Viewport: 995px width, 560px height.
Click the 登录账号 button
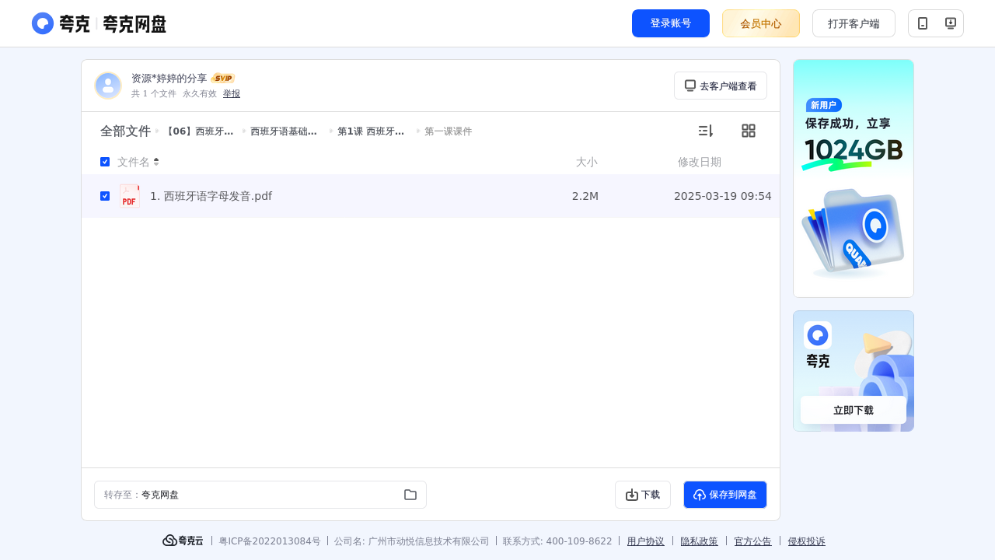[671, 23]
